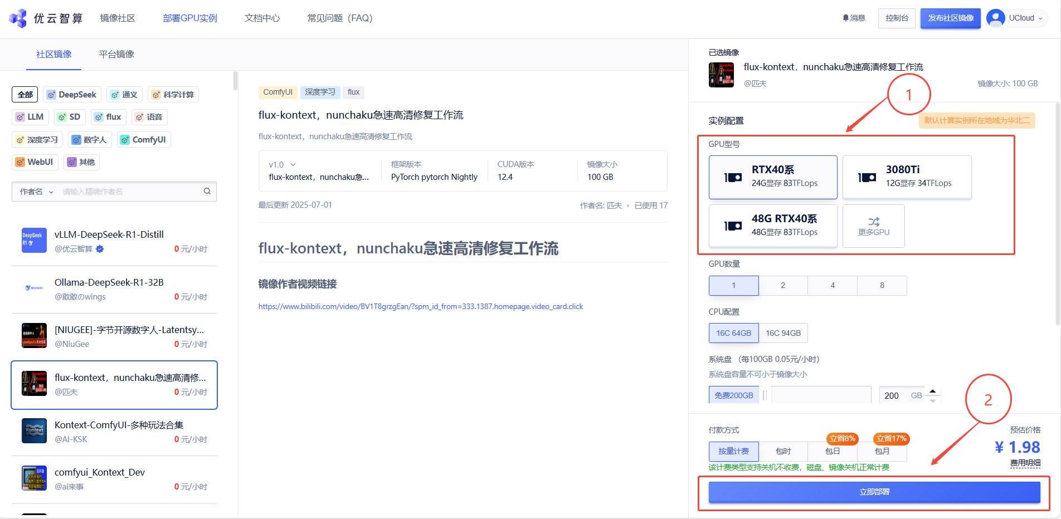This screenshot has width=1061, height=519.
Task: Open comfyui_Kontext_Dev thumbnail
Action: pos(34,478)
